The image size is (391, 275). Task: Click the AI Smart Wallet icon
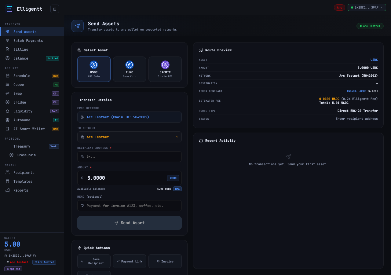pyautogui.click(x=8, y=129)
